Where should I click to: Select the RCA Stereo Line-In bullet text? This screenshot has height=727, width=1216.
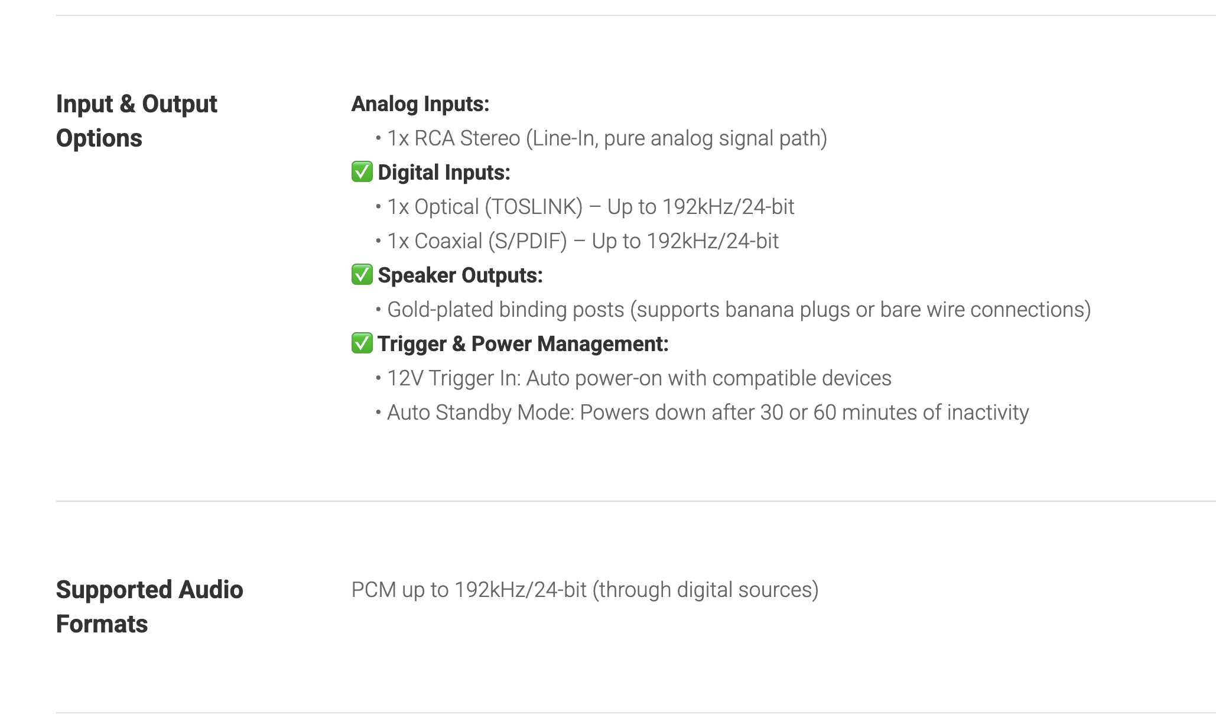[x=607, y=138]
